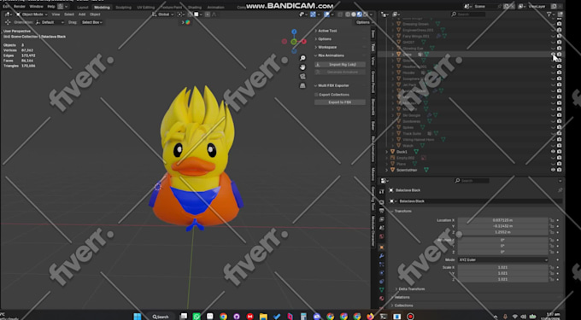Open the Material properties tab icon
This screenshot has width=581, height=320.
pyautogui.click(x=382, y=298)
